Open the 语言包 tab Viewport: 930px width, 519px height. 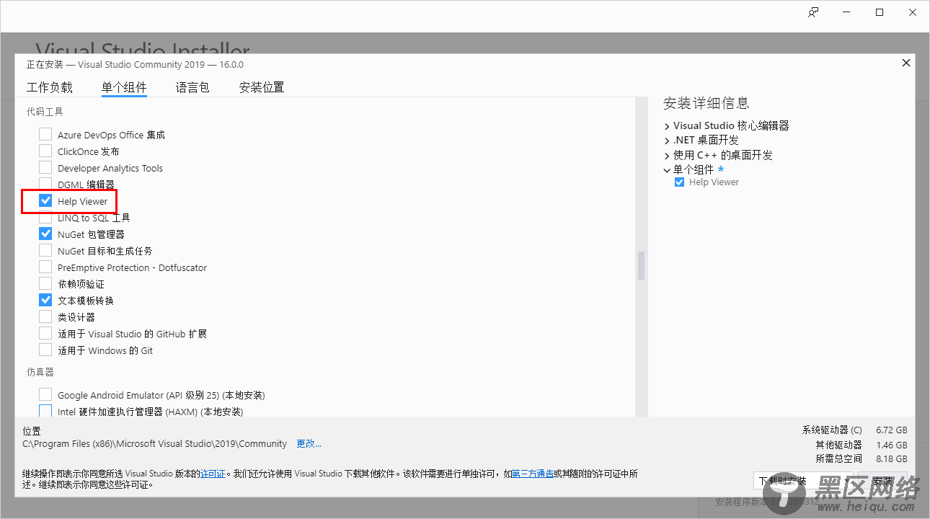[192, 87]
